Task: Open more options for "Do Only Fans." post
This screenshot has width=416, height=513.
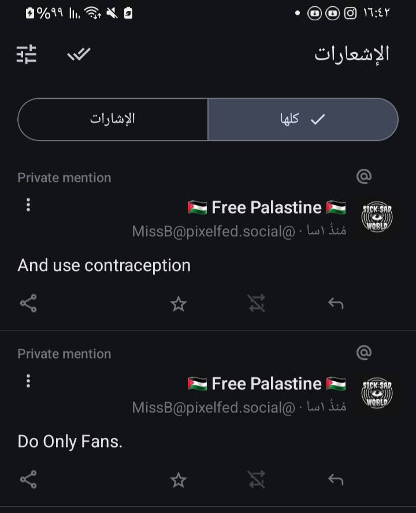Action: coord(28,381)
